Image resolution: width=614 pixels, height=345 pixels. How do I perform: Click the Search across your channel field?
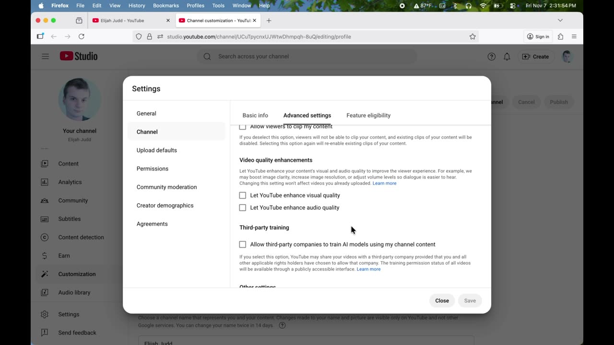click(307, 57)
